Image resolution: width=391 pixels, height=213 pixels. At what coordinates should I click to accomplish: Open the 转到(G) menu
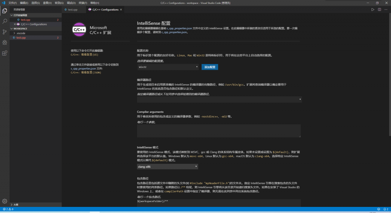(59, 3)
